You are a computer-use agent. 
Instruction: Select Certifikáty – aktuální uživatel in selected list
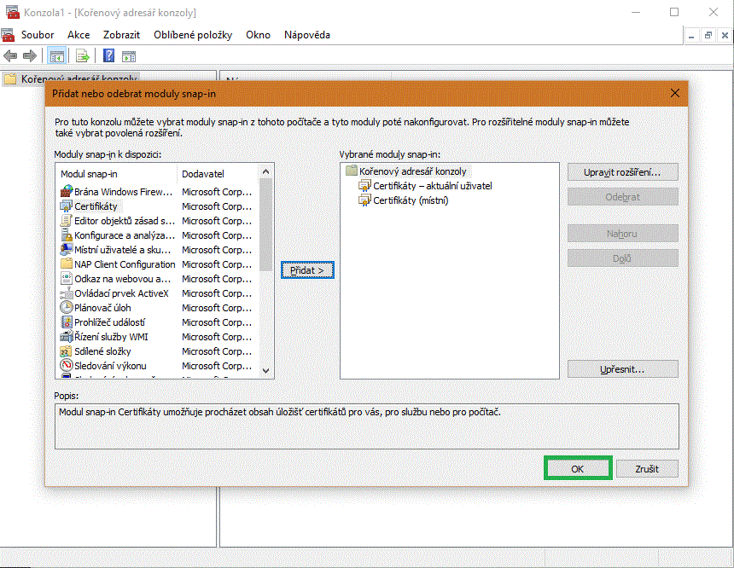coord(432,186)
